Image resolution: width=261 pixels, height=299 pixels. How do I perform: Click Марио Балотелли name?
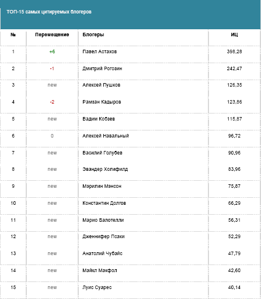[x=103, y=220]
